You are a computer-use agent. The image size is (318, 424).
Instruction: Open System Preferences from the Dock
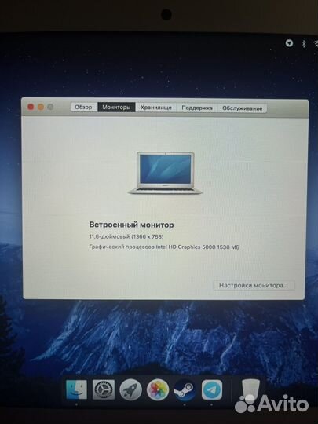click(x=104, y=389)
